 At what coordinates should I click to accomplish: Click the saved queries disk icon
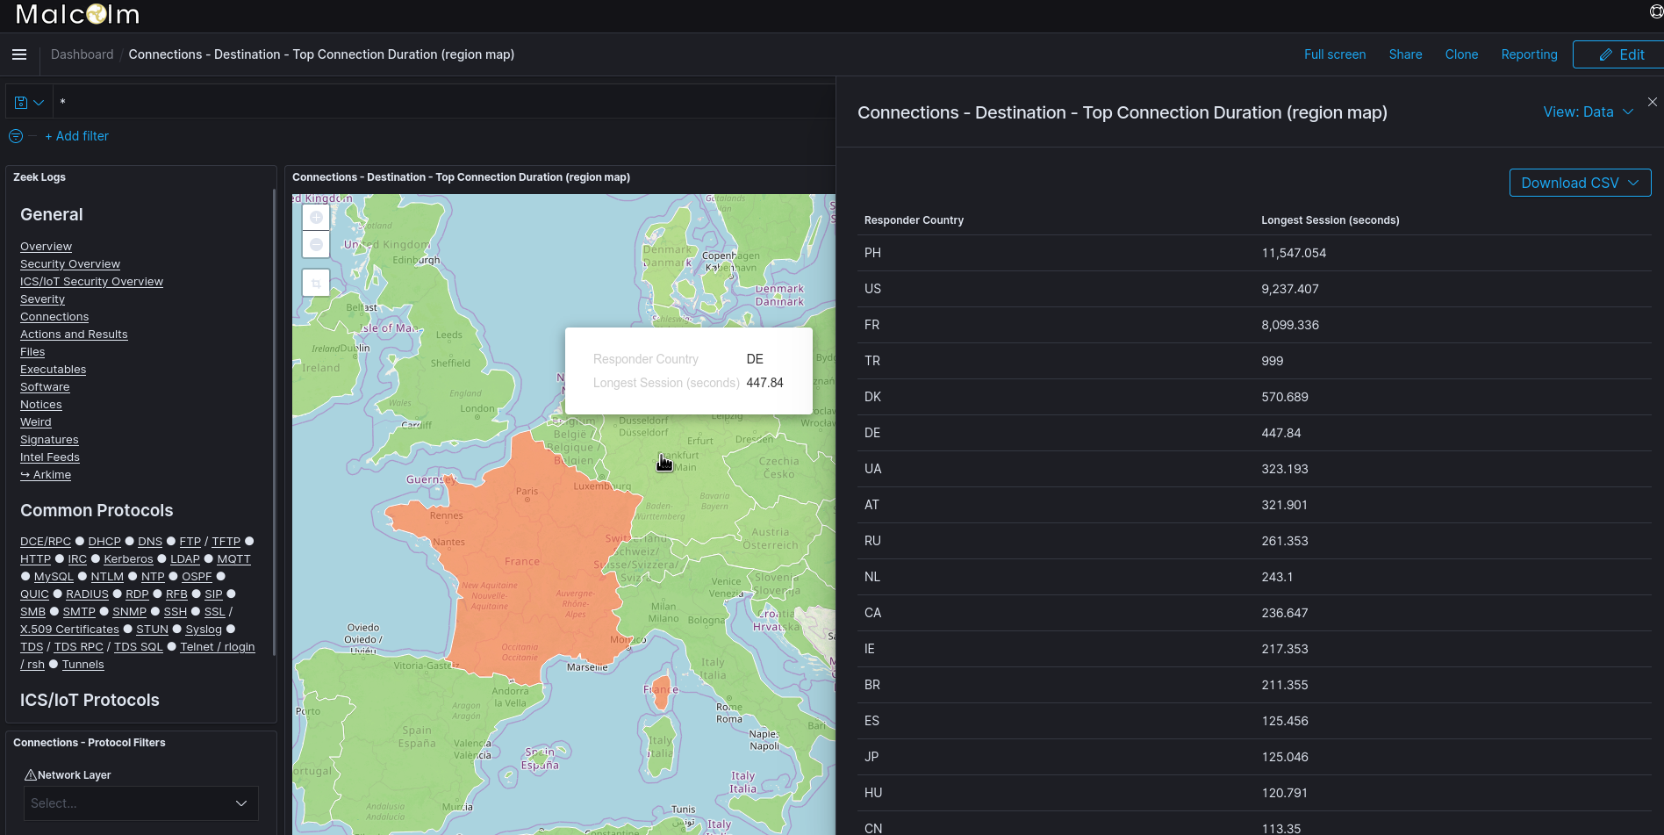point(23,102)
